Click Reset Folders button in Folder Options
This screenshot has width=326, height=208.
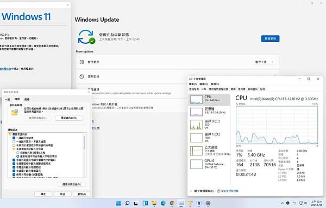point(68,118)
